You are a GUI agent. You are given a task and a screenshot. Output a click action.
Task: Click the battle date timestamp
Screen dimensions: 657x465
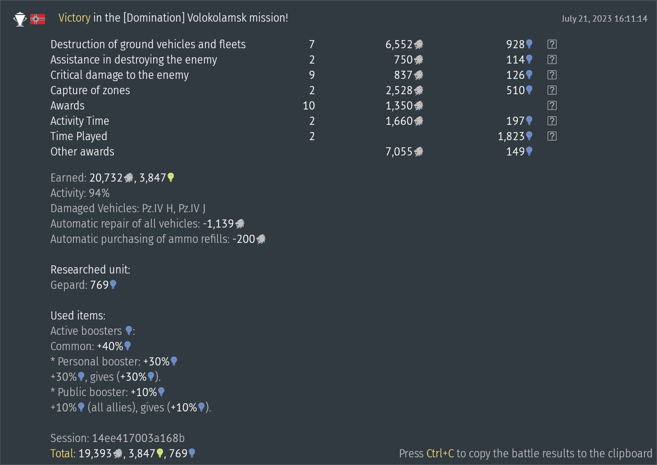click(604, 18)
